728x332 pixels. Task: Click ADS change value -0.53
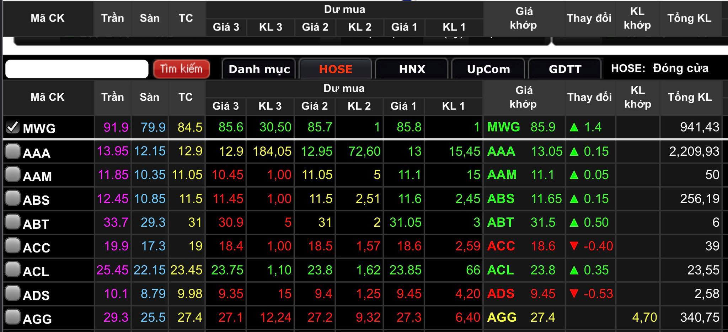[598, 294]
